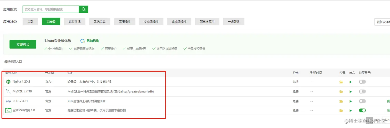Open the SSH终端 folder location icon

tap(341, 111)
